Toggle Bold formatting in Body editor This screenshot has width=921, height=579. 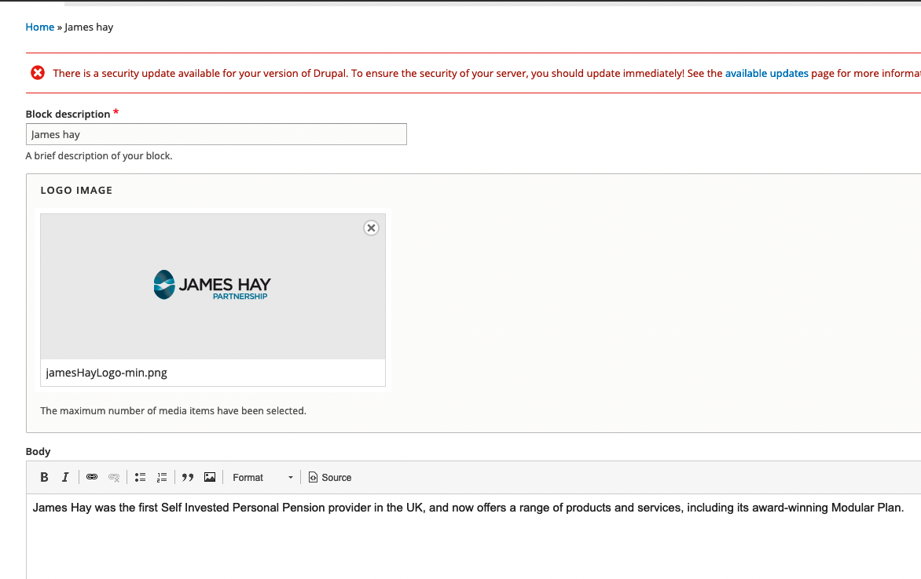coord(44,478)
